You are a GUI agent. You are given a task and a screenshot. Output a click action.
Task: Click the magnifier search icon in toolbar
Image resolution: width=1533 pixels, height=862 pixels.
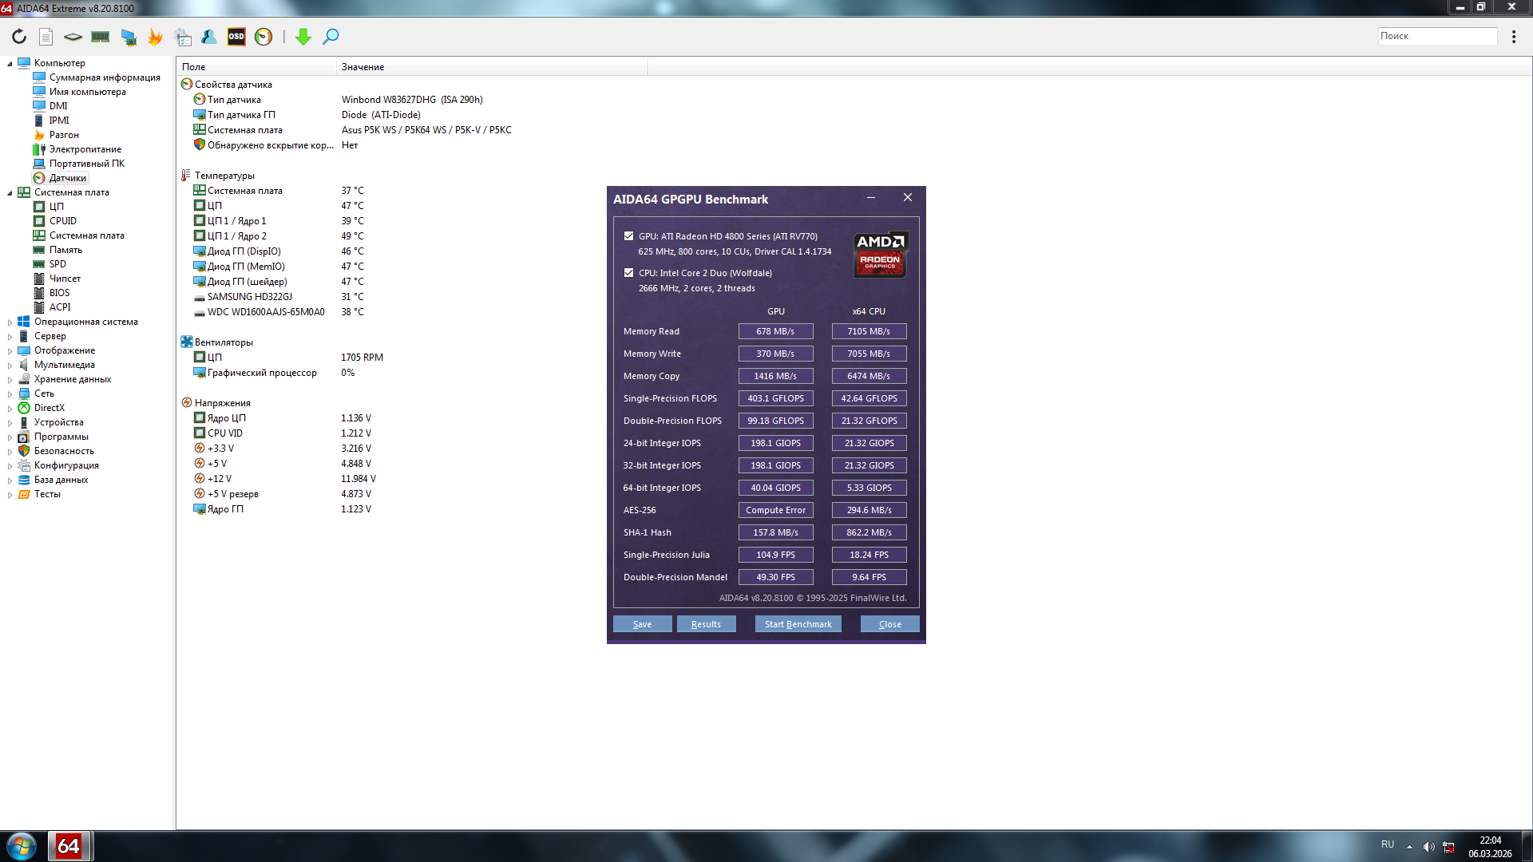click(x=331, y=37)
